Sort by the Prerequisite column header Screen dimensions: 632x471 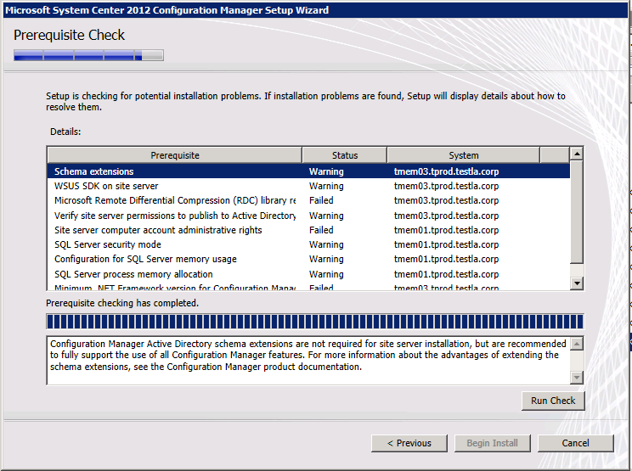175,155
